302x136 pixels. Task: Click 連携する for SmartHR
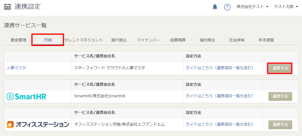point(280,96)
